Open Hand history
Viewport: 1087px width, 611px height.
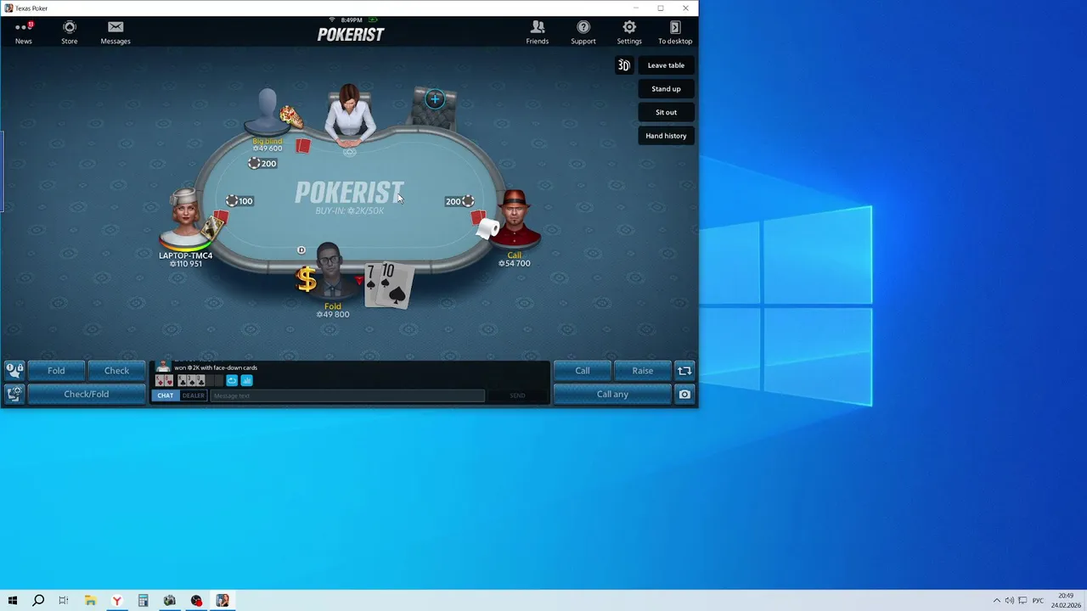point(666,136)
